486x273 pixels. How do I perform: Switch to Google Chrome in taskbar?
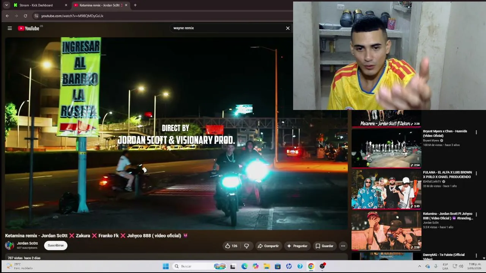[311, 266]
